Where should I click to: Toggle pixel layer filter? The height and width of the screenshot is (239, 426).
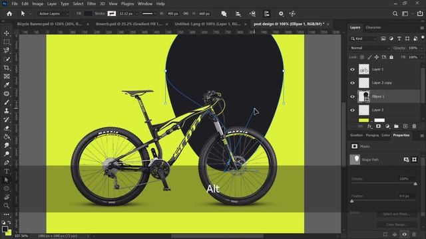tap(383, 39)
